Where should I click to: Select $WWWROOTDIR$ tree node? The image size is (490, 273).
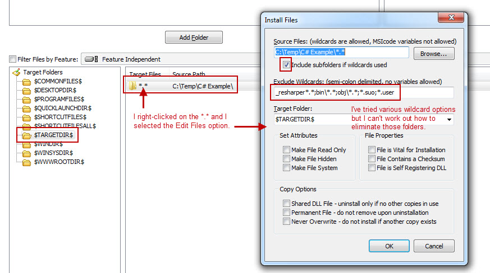pos(59,162)
